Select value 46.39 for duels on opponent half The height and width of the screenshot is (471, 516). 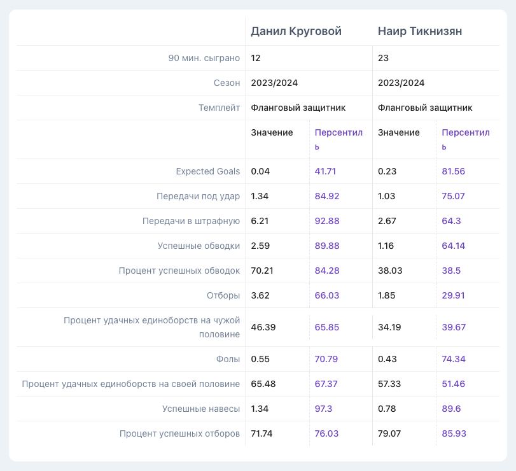tap(263, 327)
